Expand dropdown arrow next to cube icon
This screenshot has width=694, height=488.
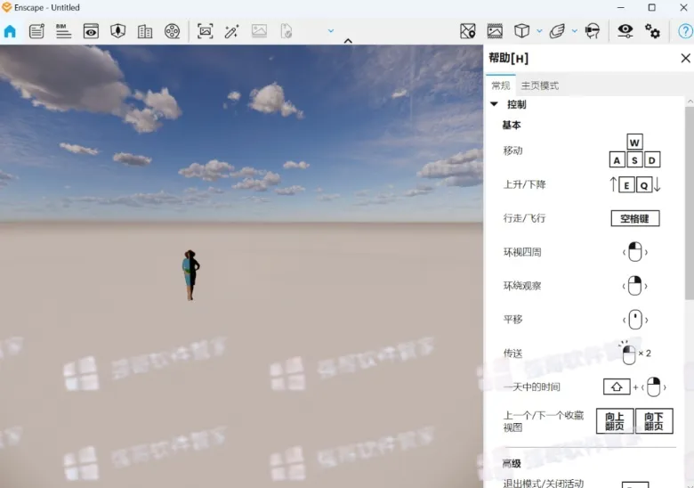(539, 31)
